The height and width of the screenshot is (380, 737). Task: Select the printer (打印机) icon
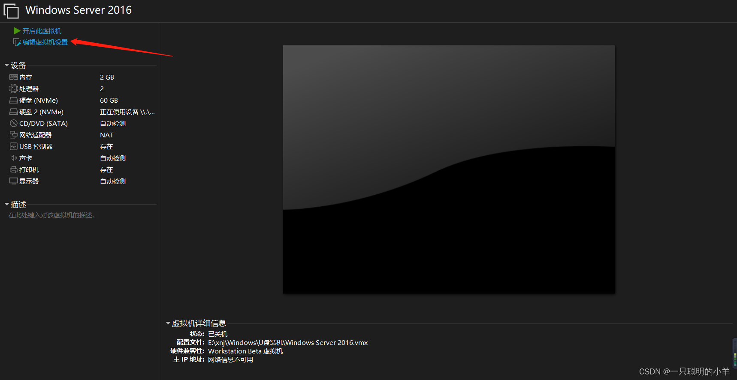coord(14,170)
